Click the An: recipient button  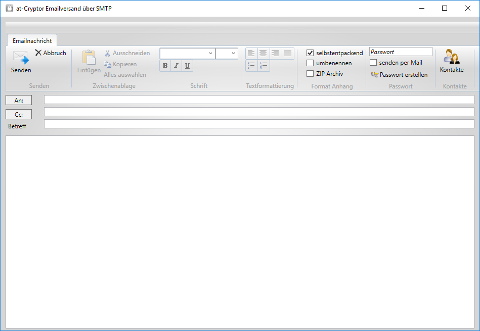tap(19, 101)
